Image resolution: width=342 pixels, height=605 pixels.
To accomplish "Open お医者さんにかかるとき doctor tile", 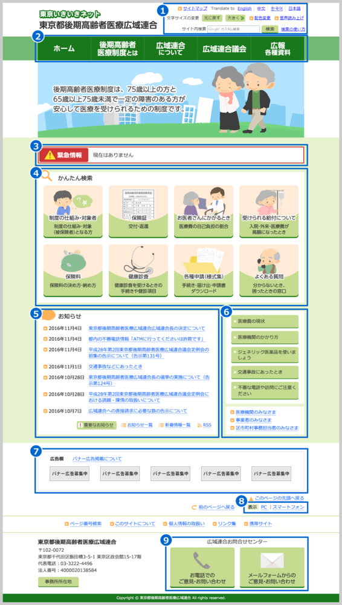I will click(x=204, y=211).
